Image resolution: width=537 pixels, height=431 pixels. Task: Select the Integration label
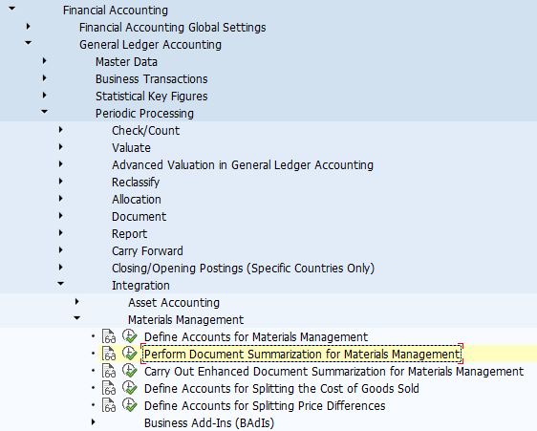[x=140, y=286]
